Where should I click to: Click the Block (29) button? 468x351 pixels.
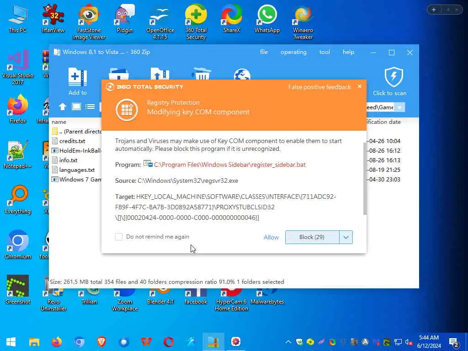tap(312, 237)
